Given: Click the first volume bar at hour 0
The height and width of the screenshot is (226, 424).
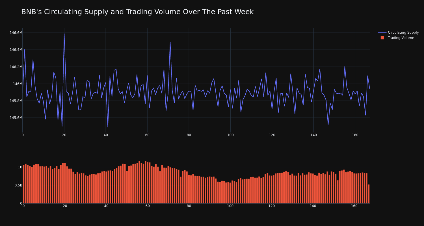Looking at the screenshot, I should coord(23,184).
